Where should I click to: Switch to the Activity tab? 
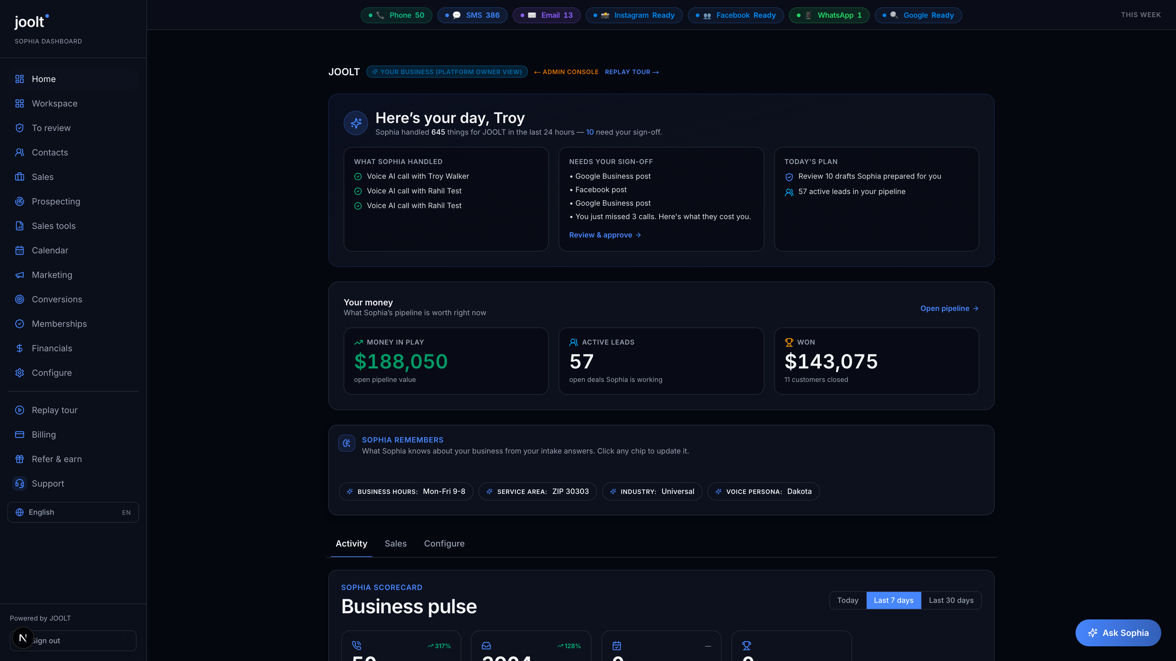pos(351,544)
